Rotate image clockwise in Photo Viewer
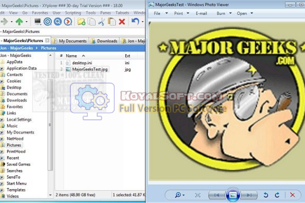Viewport: 305px width, 203px height. [x=277, y=195]
